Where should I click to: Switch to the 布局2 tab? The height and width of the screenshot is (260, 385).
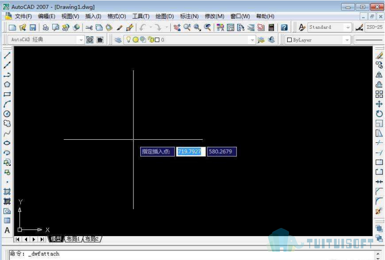click(92, 239)
